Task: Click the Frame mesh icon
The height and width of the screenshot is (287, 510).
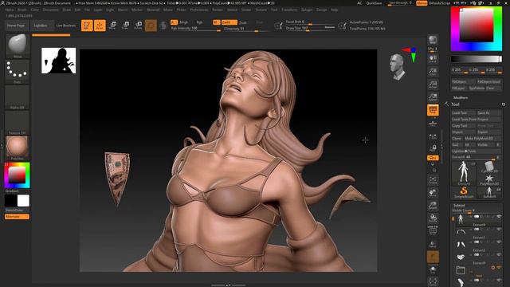Action: [x=433, y=180]
